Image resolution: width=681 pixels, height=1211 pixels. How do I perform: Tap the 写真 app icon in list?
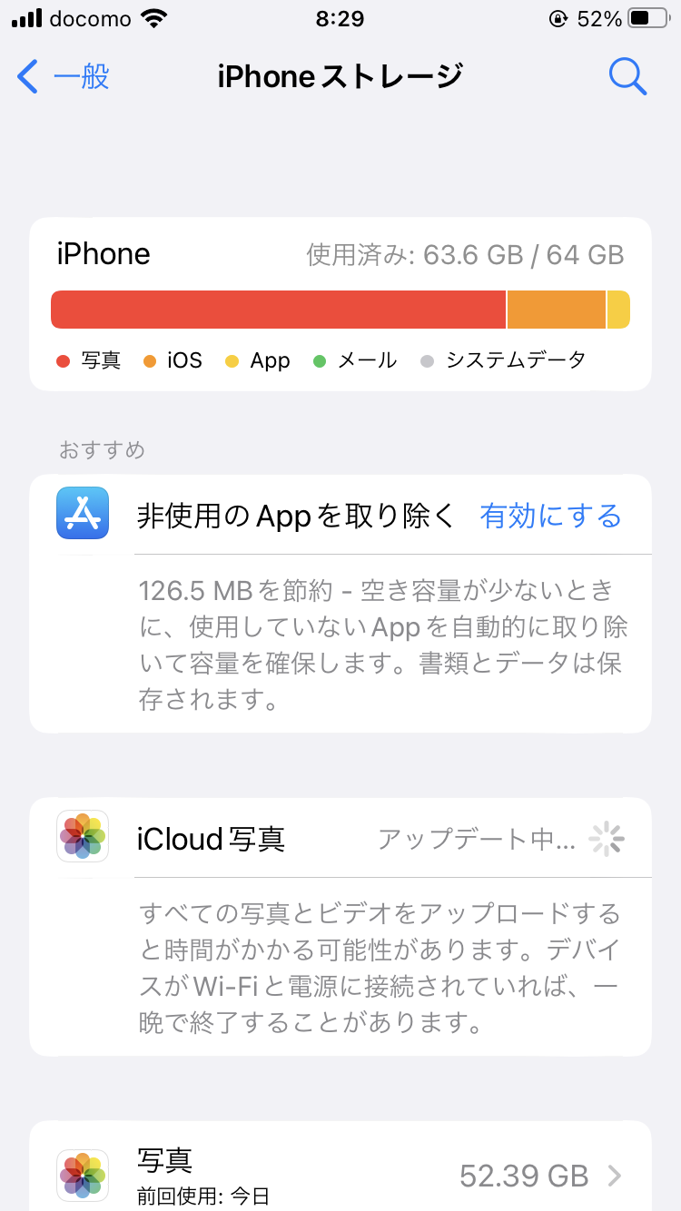pos(83,1176)
